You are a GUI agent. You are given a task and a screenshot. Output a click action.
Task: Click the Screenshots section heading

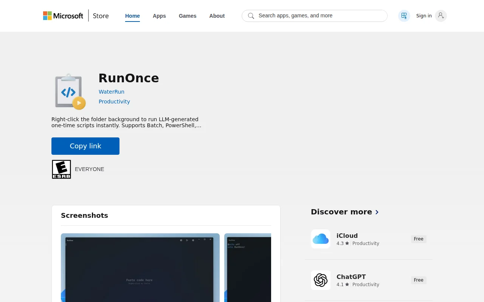click(84, 216)
